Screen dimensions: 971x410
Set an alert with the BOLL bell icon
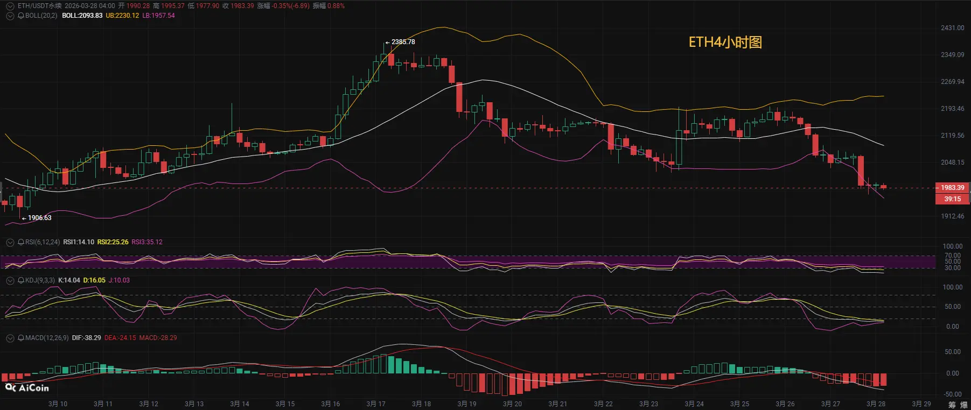click(x=21, y=16)
